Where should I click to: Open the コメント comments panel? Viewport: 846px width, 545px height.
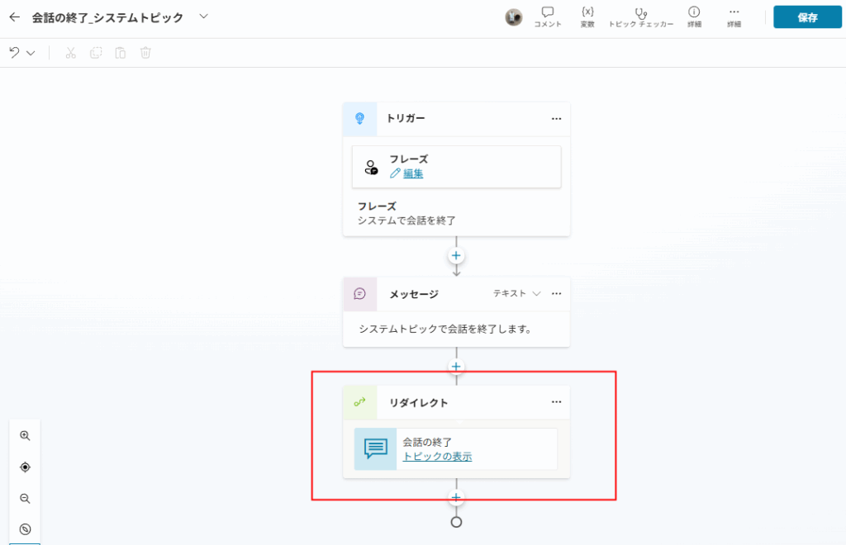pyautogui.click(x=548, y=17)
